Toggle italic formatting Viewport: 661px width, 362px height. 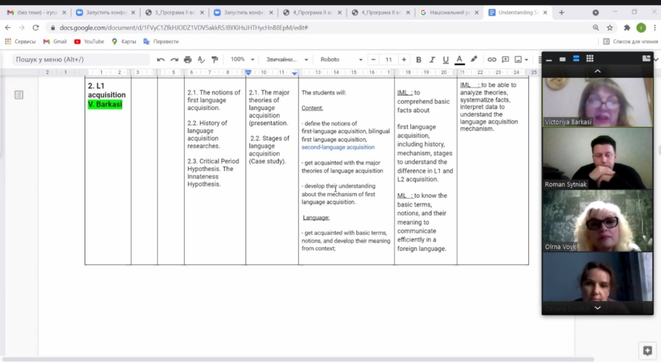point(432,60)
